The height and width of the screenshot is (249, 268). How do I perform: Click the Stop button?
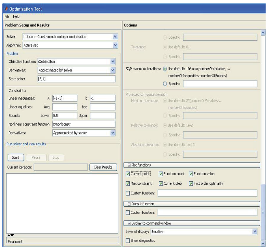pos(56,157)
